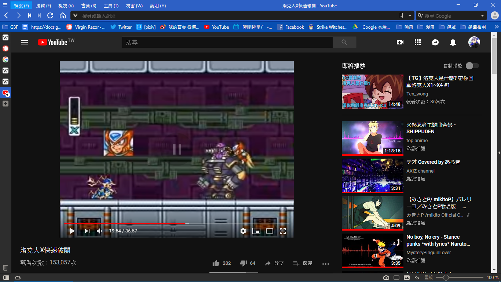501x282 pixels.
Task: Toggle the autoplay switch
Action: coord(472,66)
